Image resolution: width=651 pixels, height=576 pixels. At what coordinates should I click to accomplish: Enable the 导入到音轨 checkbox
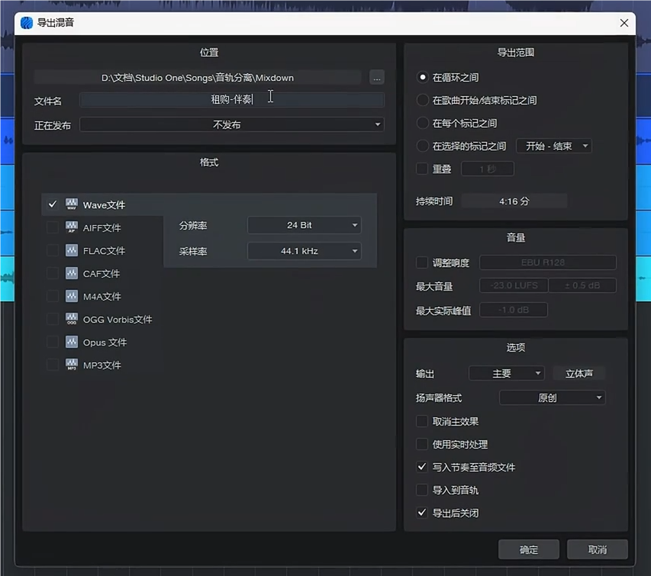tap(422, 490)
